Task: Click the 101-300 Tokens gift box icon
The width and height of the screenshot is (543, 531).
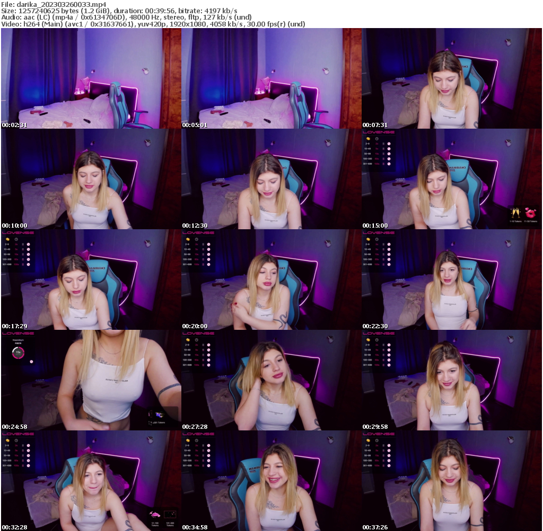Action: [170, 514]
